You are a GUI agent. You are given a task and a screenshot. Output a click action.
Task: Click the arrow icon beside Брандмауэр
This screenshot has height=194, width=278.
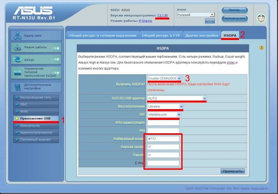17,126
